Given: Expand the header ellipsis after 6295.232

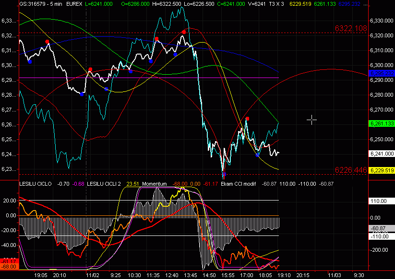Looking at the screenshot, I should coord(365,5).
